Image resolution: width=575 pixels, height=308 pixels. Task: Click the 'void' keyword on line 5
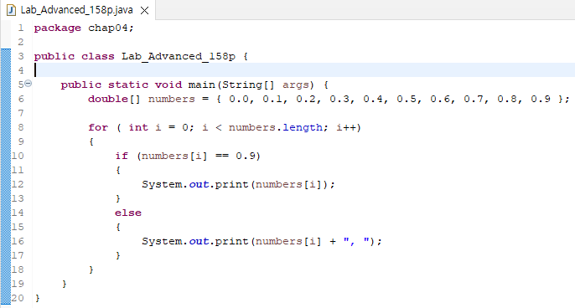(168, 85)
